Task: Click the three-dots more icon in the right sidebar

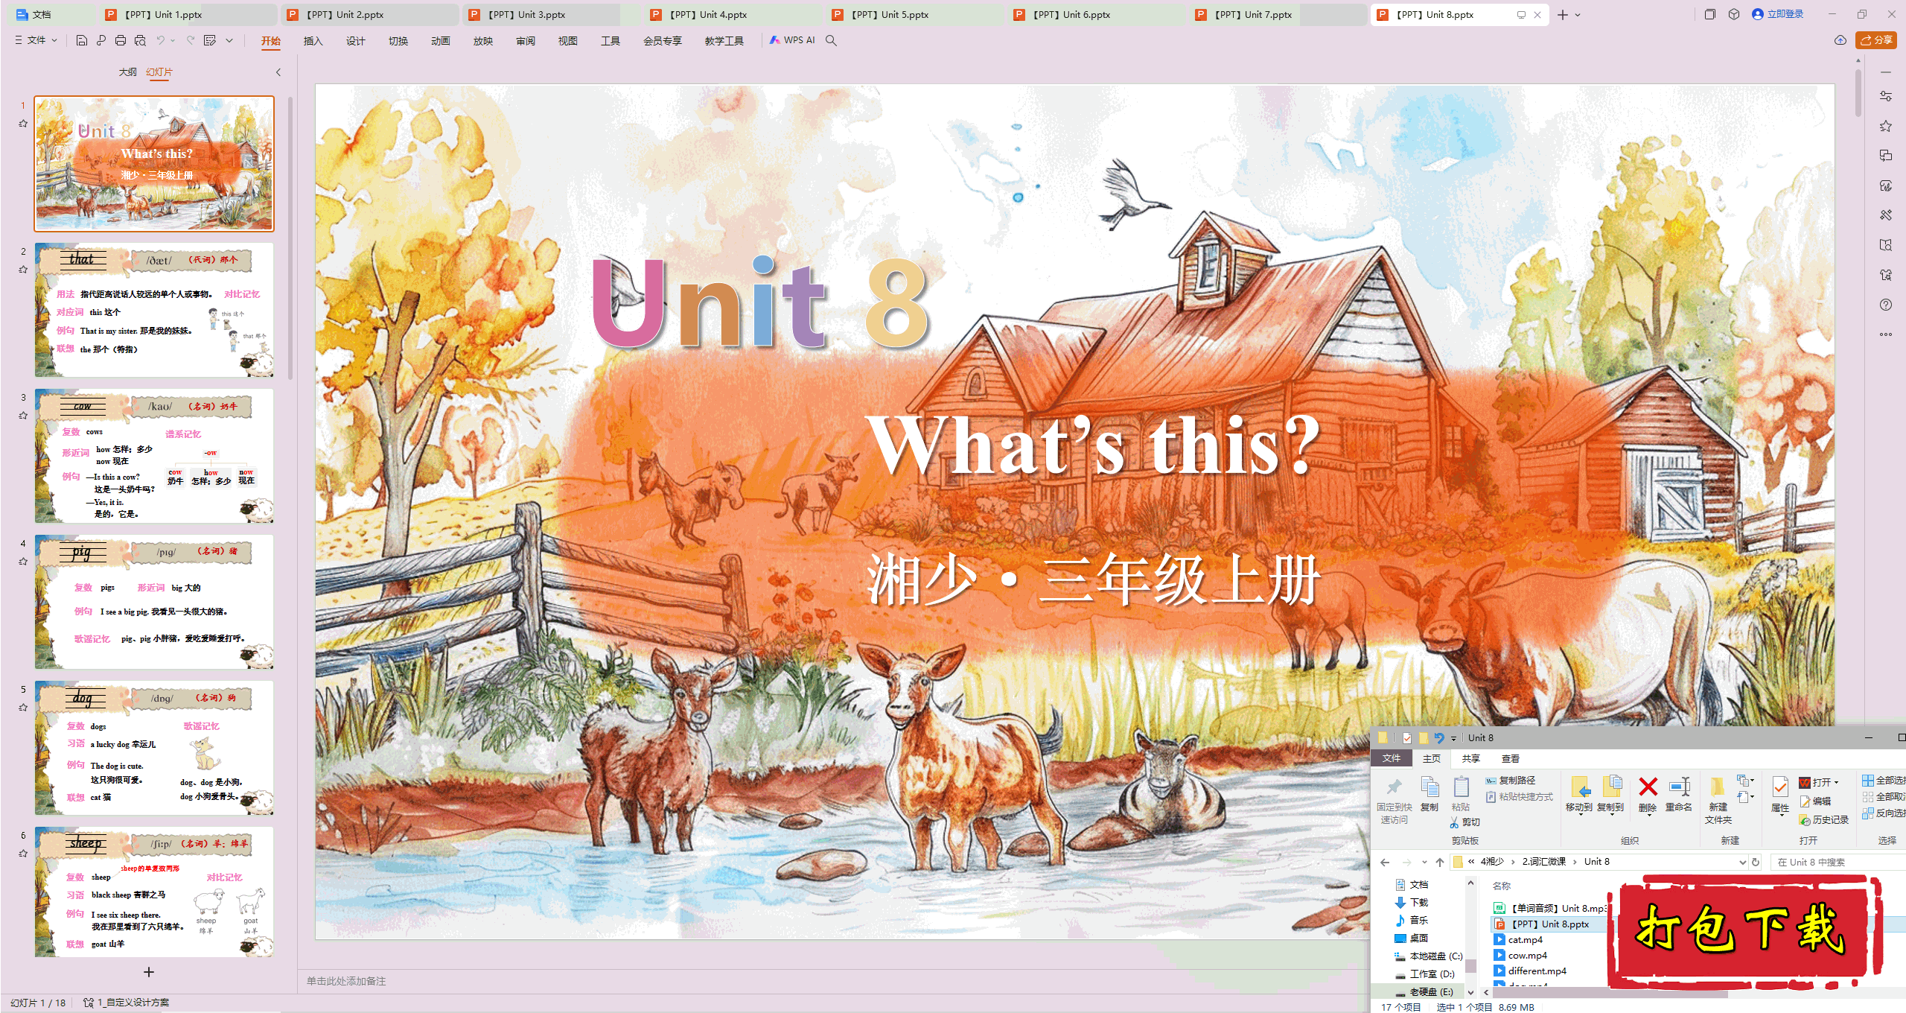Action: pyautogui.click(x=1885, y=334)
